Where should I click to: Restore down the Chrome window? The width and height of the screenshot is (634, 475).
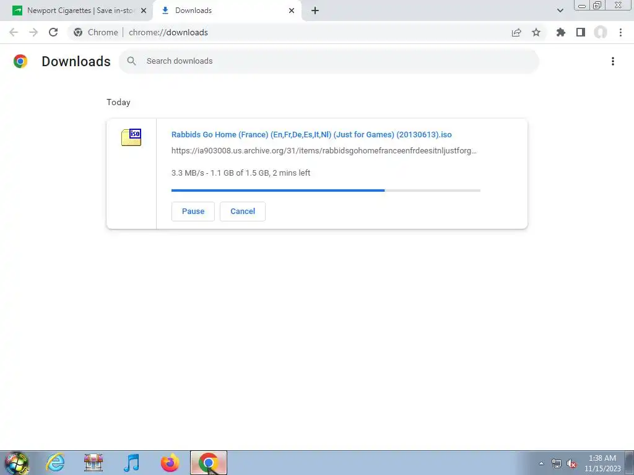(x=597, y=6)
